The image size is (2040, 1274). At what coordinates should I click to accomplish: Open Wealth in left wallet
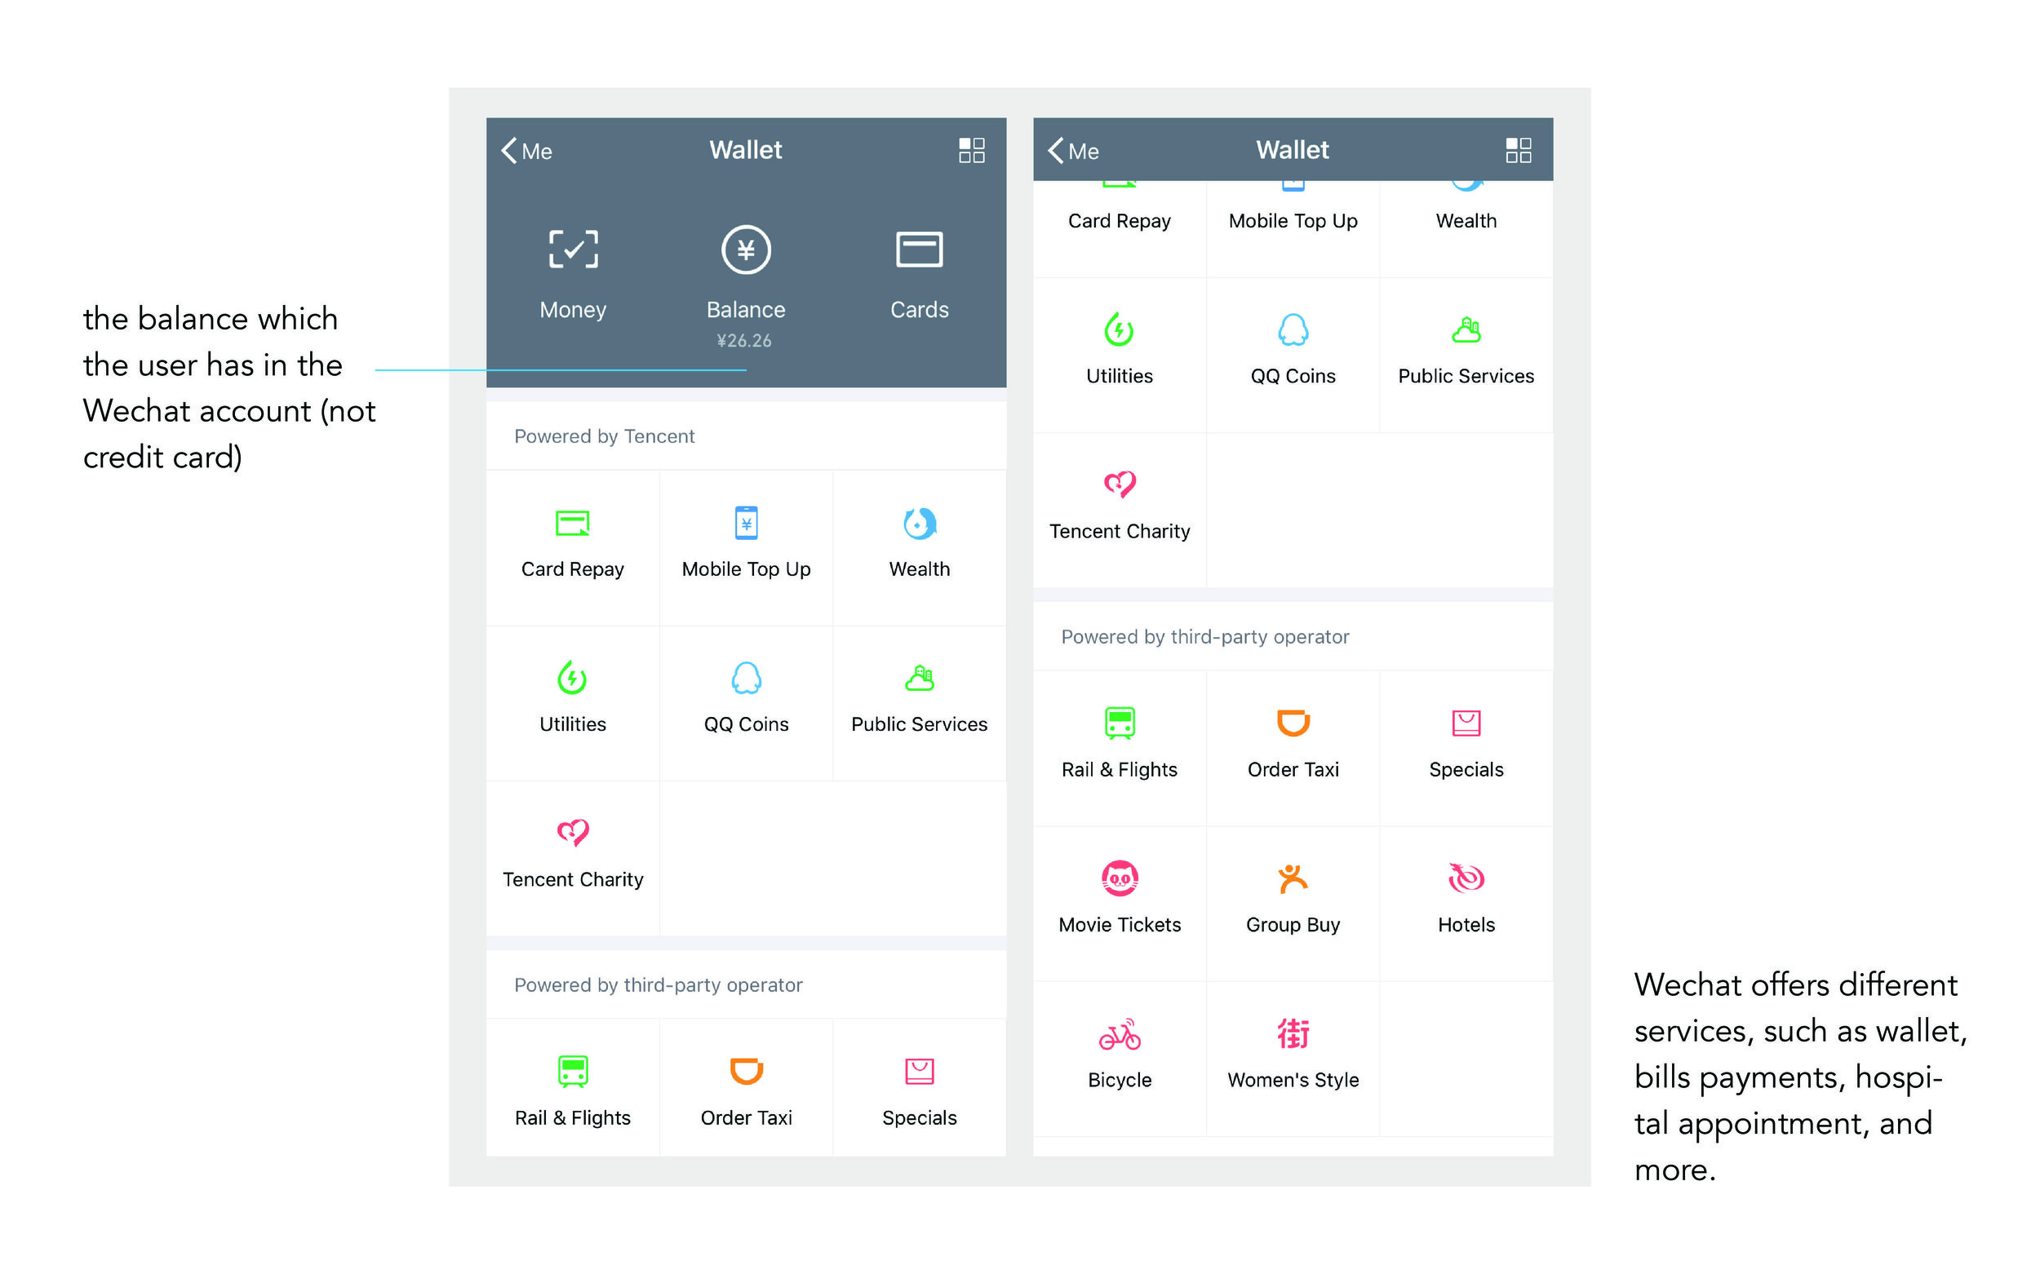[919, 543]
